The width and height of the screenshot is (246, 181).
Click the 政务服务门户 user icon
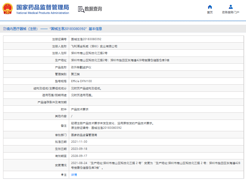tap(231, 7)
